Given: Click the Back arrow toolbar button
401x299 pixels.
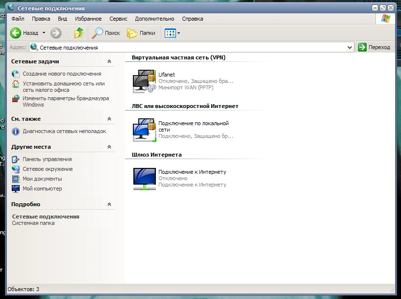Looking at the screenshot, I should 16,33.
